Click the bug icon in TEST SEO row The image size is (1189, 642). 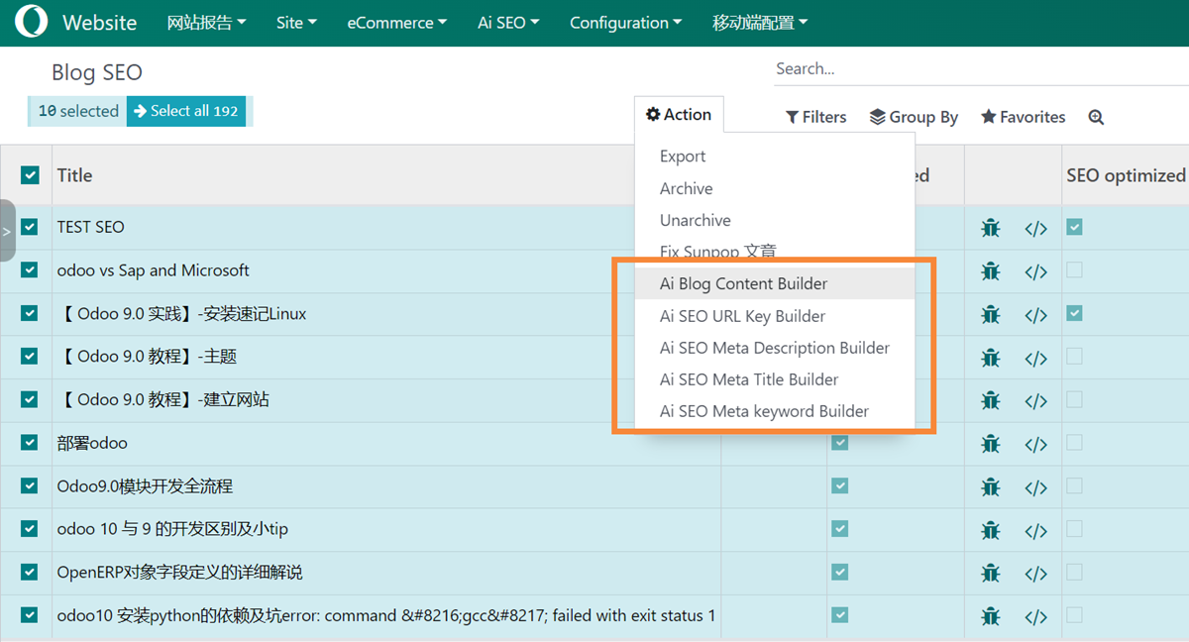(x=990, y=228)
